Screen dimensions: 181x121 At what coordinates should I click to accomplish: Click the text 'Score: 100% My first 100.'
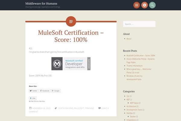point(40,76)
